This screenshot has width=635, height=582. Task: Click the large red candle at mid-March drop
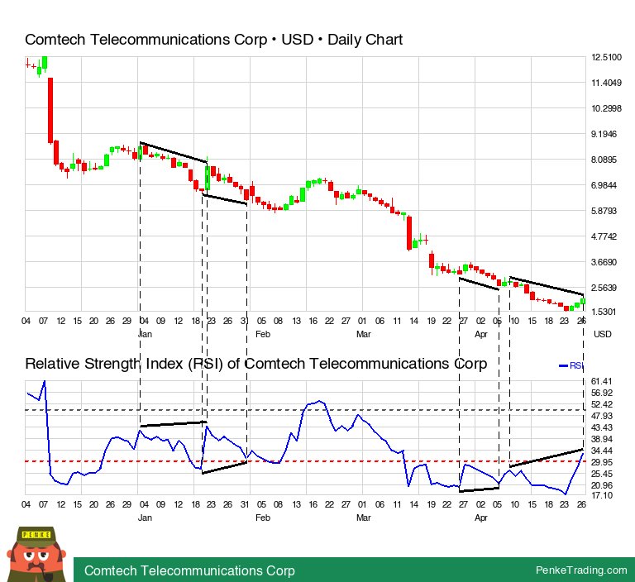409,233
